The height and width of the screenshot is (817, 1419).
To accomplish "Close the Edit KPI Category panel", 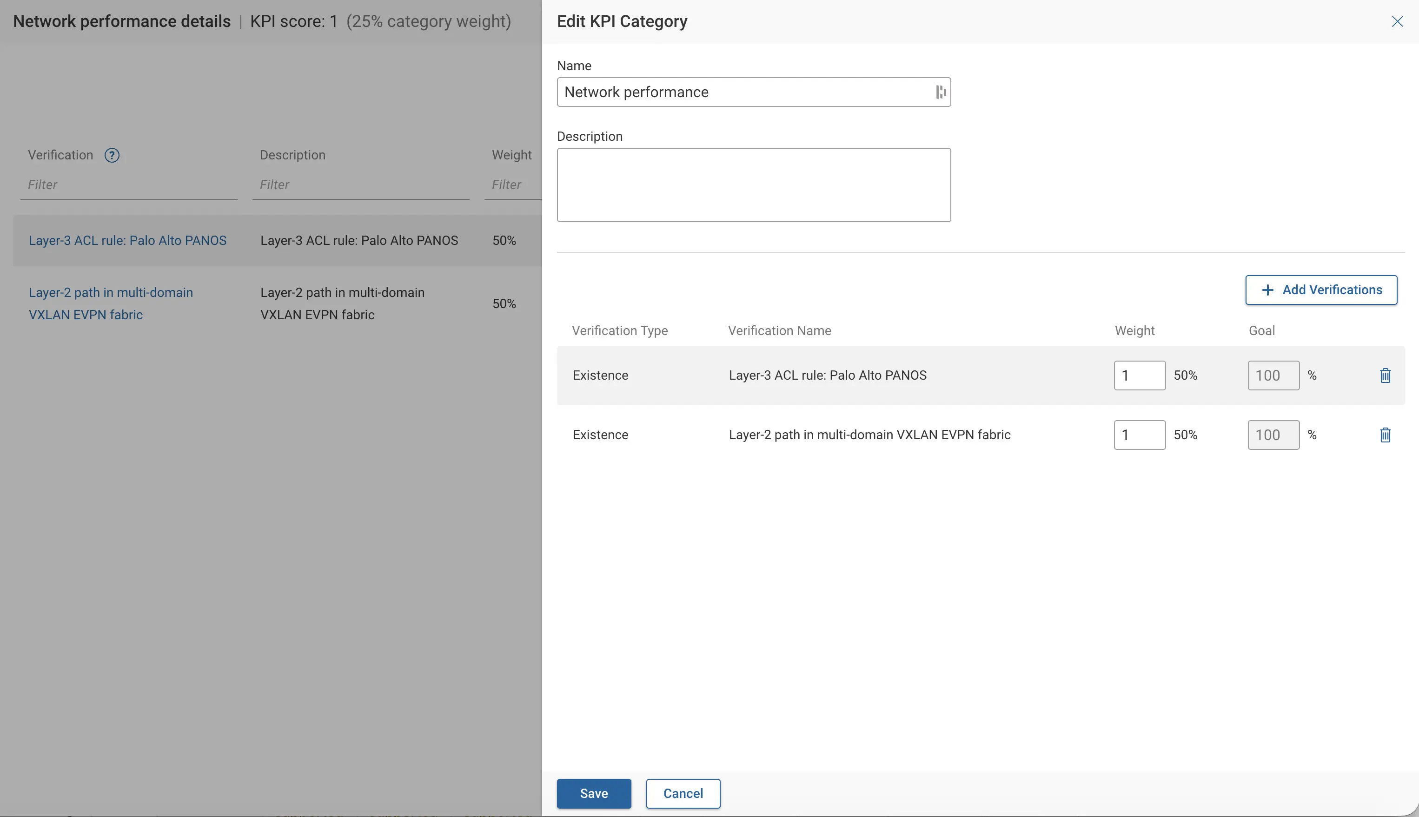I will 1397,21.
